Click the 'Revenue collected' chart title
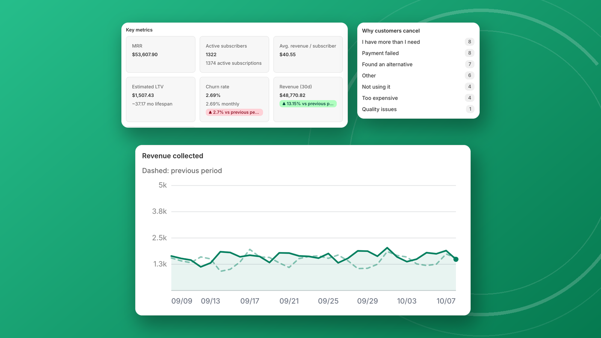This screenshot has width=601, height=338. click(172, 156)
